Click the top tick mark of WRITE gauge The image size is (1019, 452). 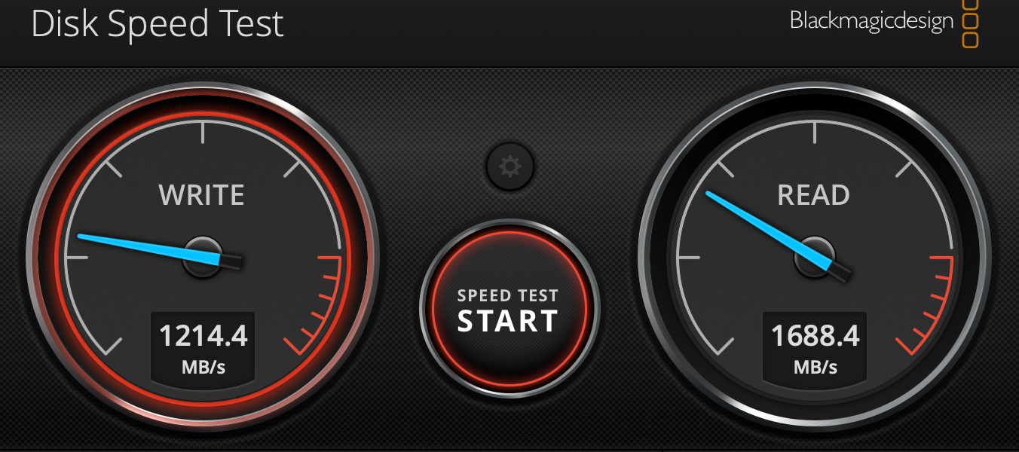(x=203, y=133)
